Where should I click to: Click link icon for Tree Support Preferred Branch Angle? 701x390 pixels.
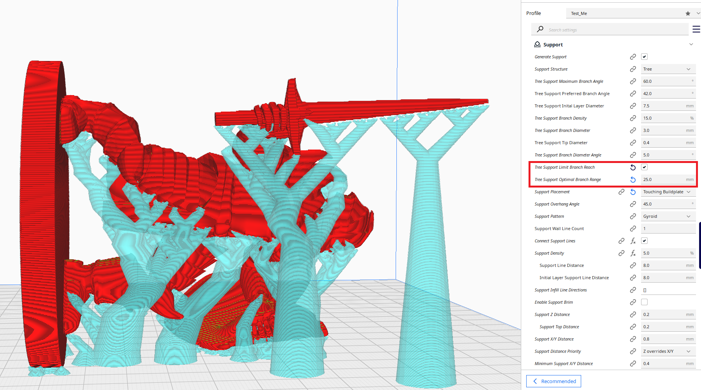tap(633, 94)
